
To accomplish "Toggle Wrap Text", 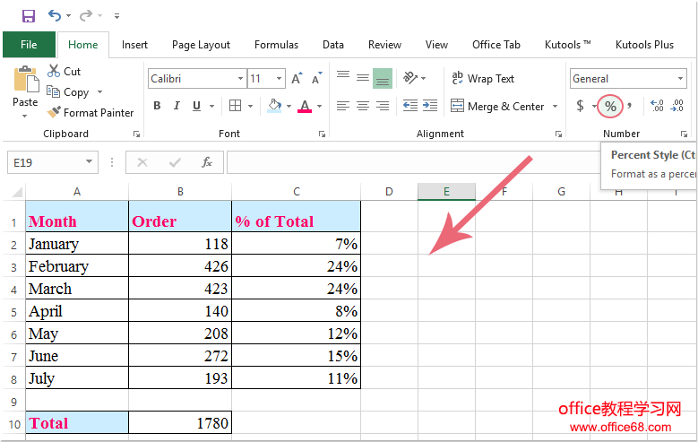I will (x=483, y=79).
